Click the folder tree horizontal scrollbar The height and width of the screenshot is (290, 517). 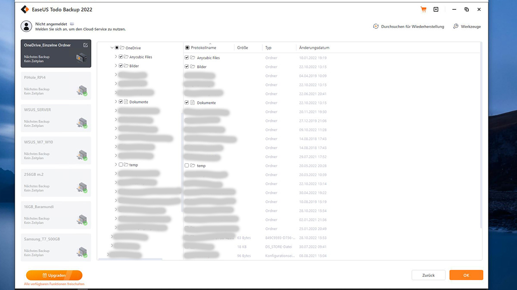(x=130, y=259)
